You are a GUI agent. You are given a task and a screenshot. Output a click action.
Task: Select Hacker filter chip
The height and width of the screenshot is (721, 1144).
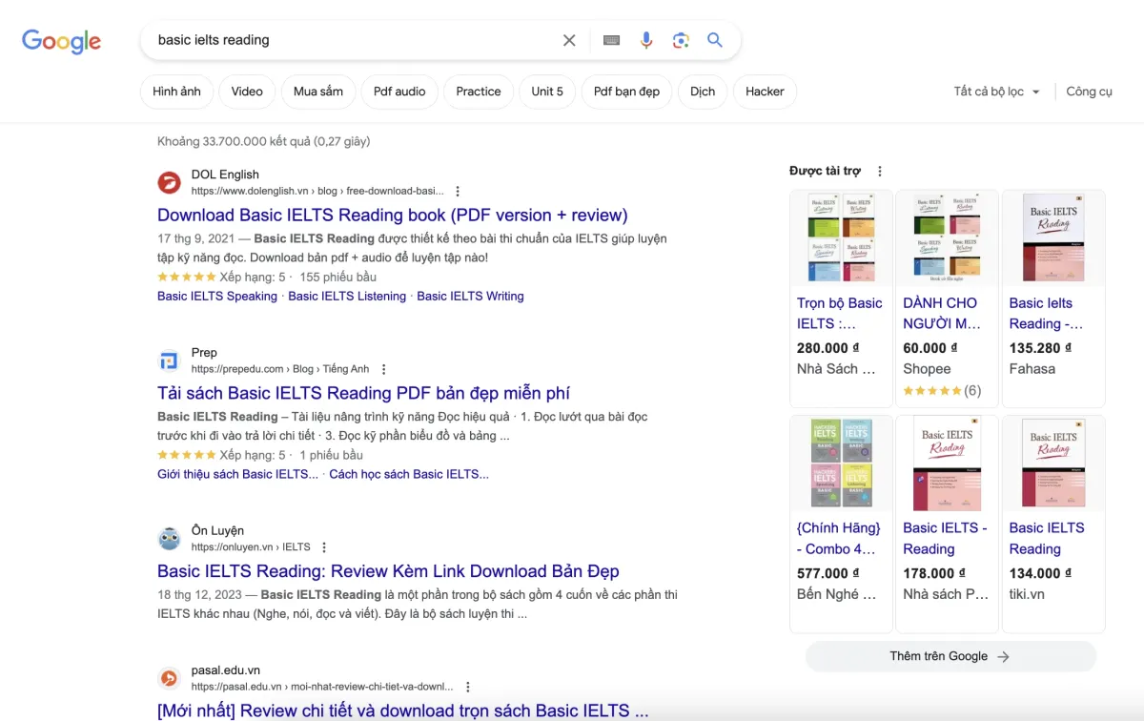tap(765, 92)
